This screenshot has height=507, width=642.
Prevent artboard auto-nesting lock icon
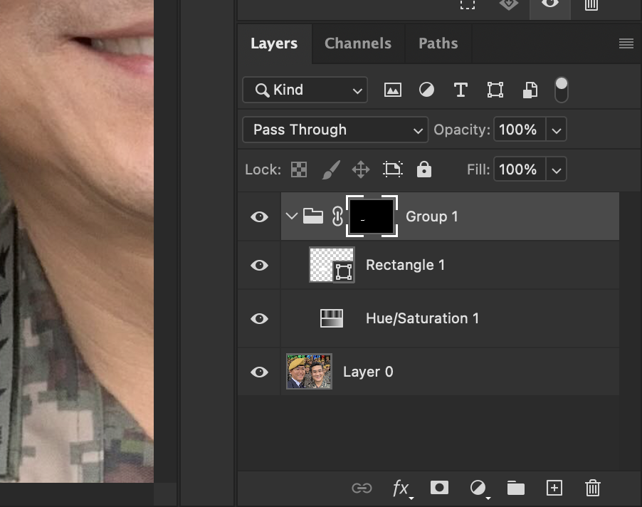point(393,169)
